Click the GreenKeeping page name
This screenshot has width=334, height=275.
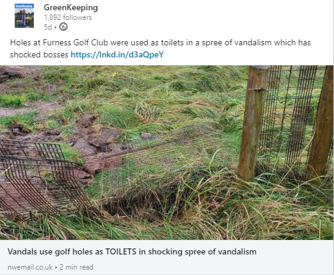71,7
